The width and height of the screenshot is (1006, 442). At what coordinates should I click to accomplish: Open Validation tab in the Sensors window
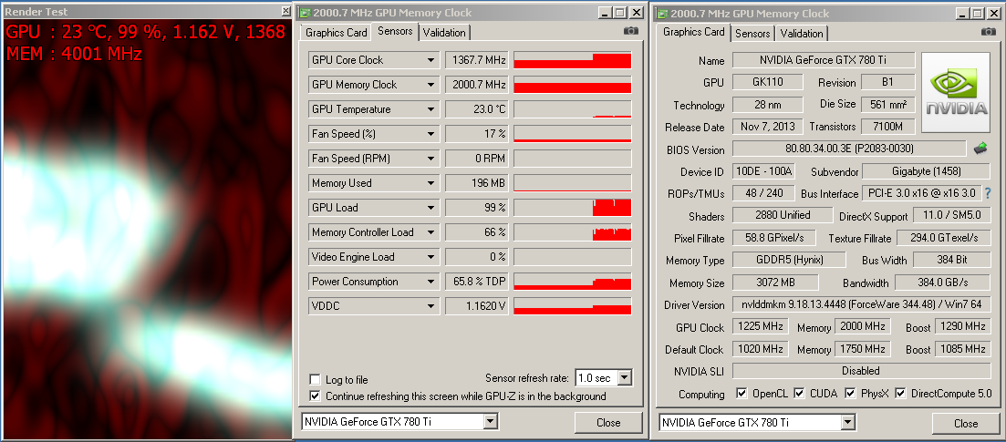(x=445, y=33)
